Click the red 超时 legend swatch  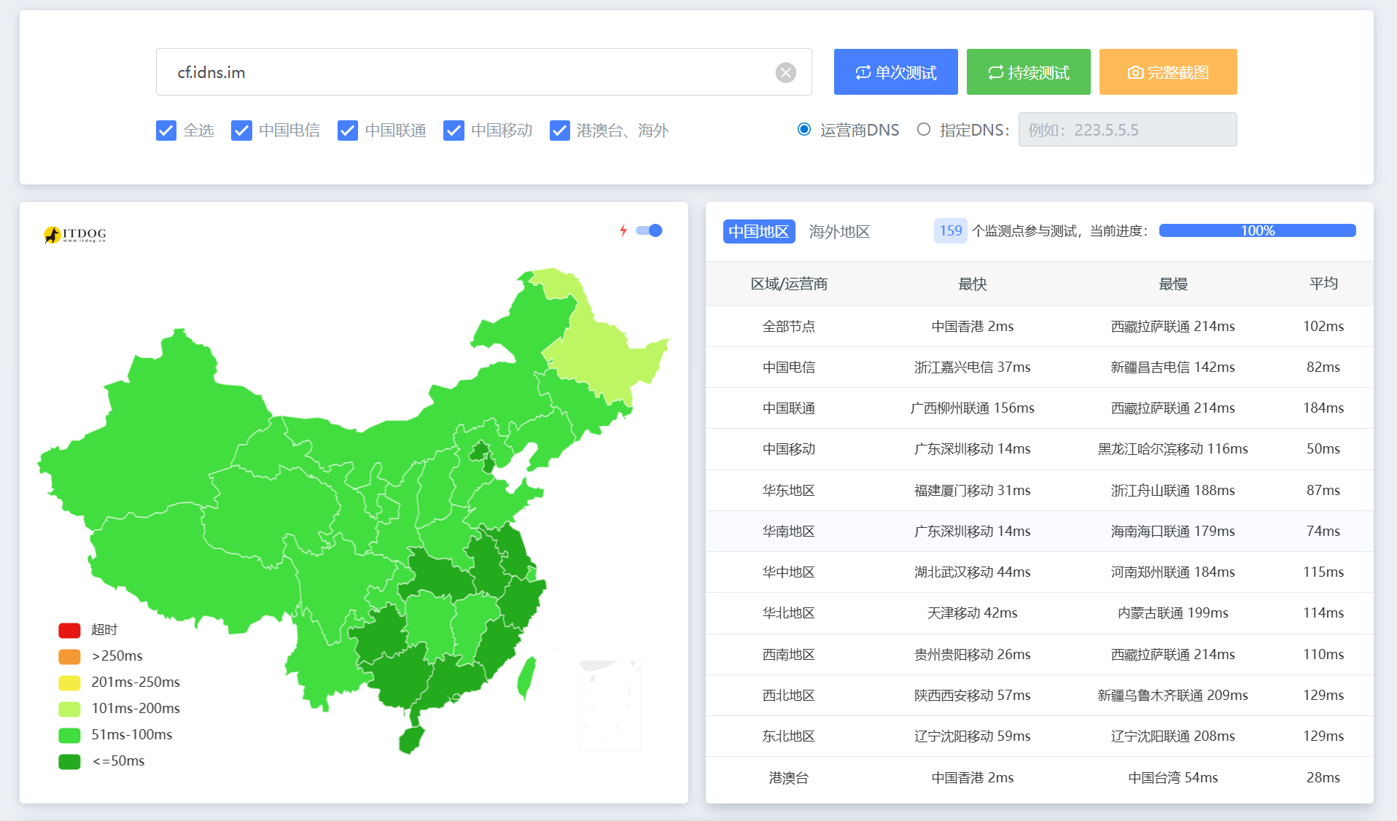pyautogui.click(x=69, y=630)
